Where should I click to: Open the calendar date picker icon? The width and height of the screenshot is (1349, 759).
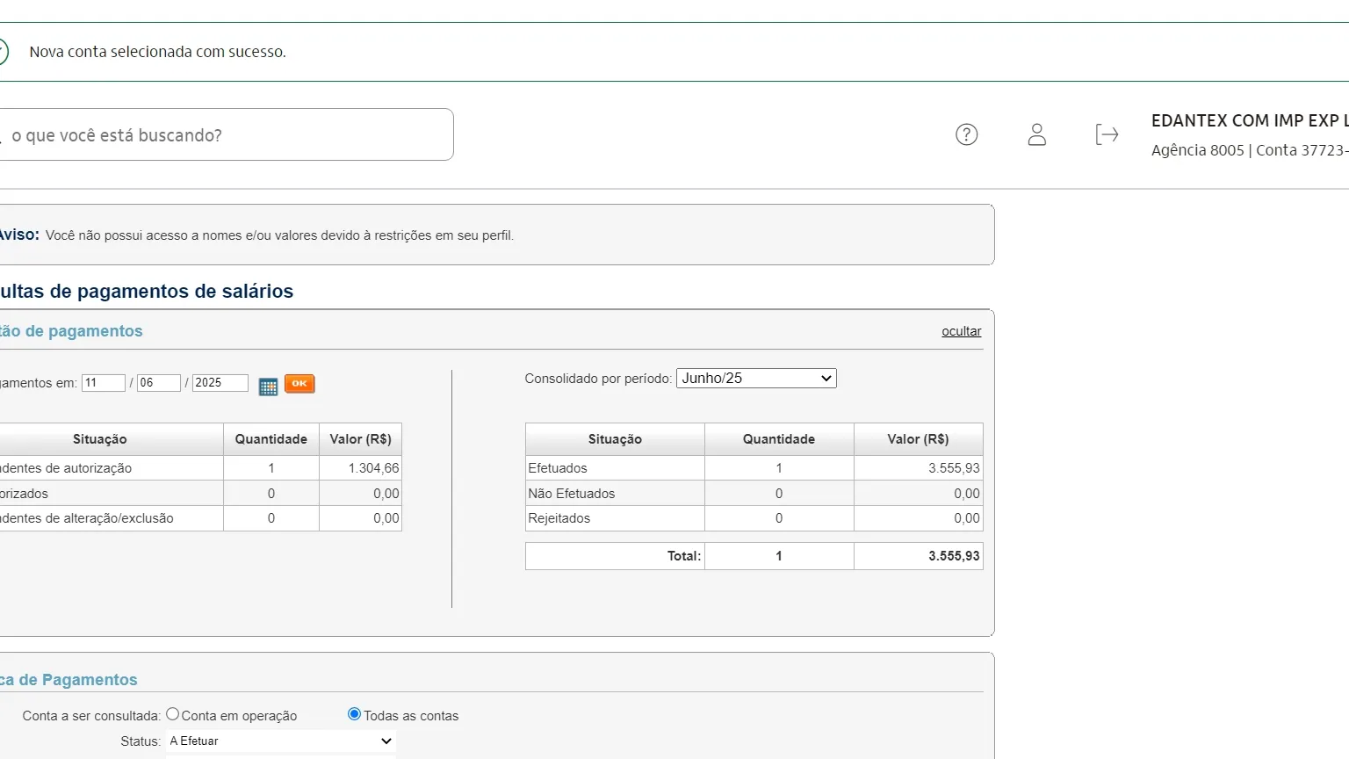coord(268,386)
